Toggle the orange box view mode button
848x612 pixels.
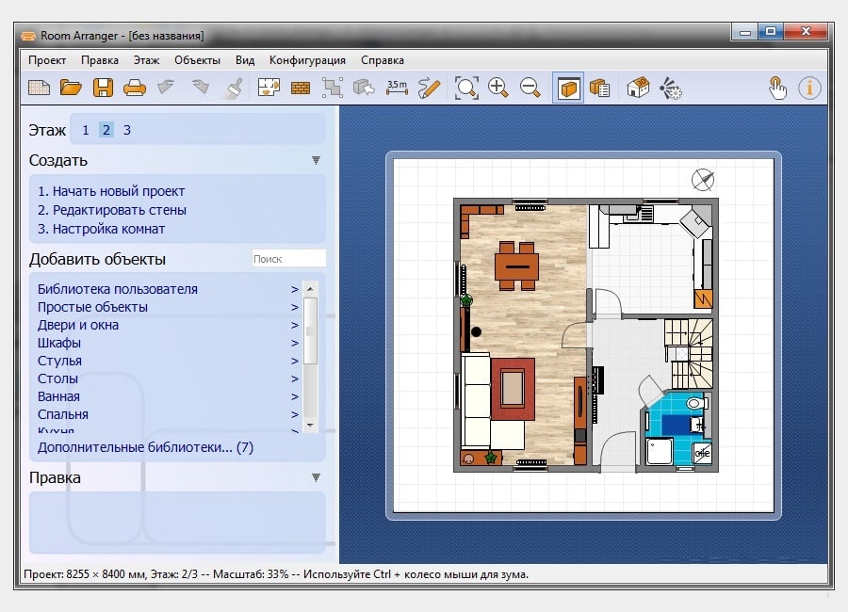pos(568,88)
